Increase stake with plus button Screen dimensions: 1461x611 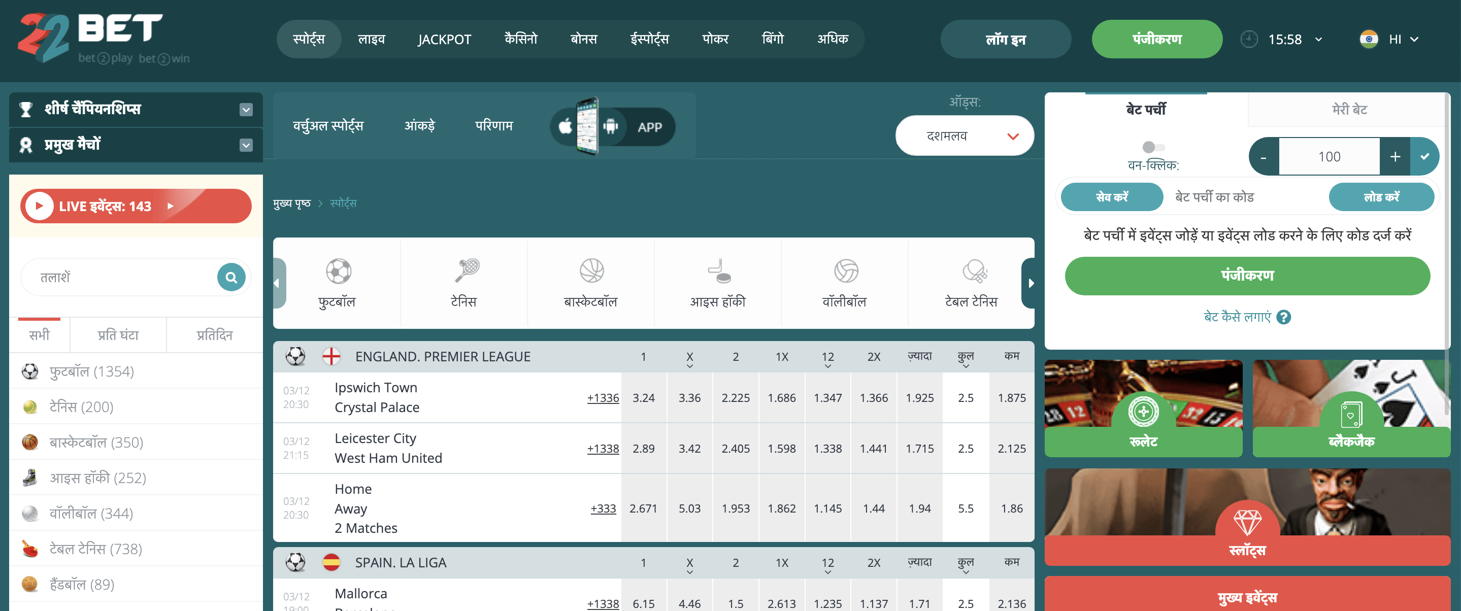click(x=1394, y=156)
